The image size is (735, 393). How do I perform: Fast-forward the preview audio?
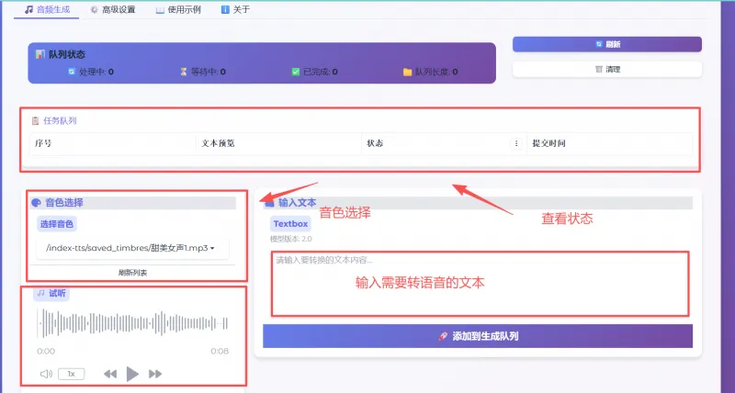point(155,374)
